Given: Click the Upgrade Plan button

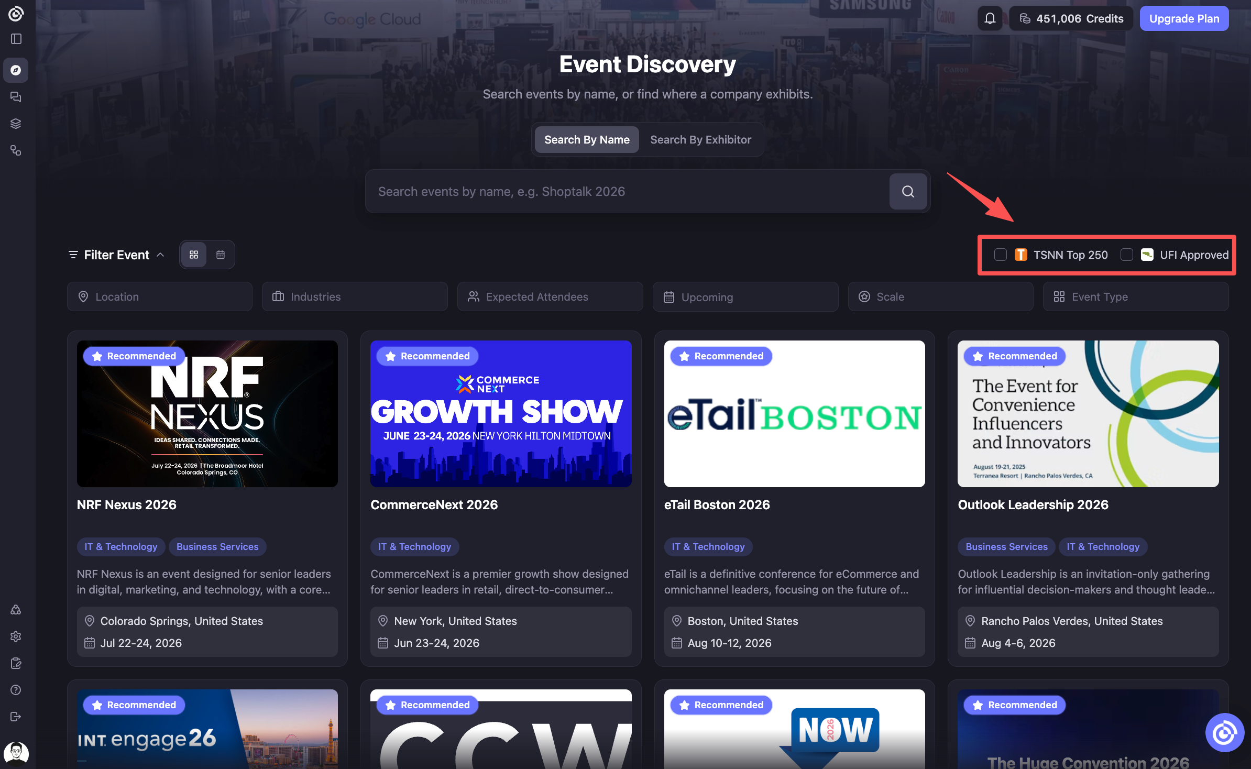Looking at the screenshot, I should [1184, 19].
